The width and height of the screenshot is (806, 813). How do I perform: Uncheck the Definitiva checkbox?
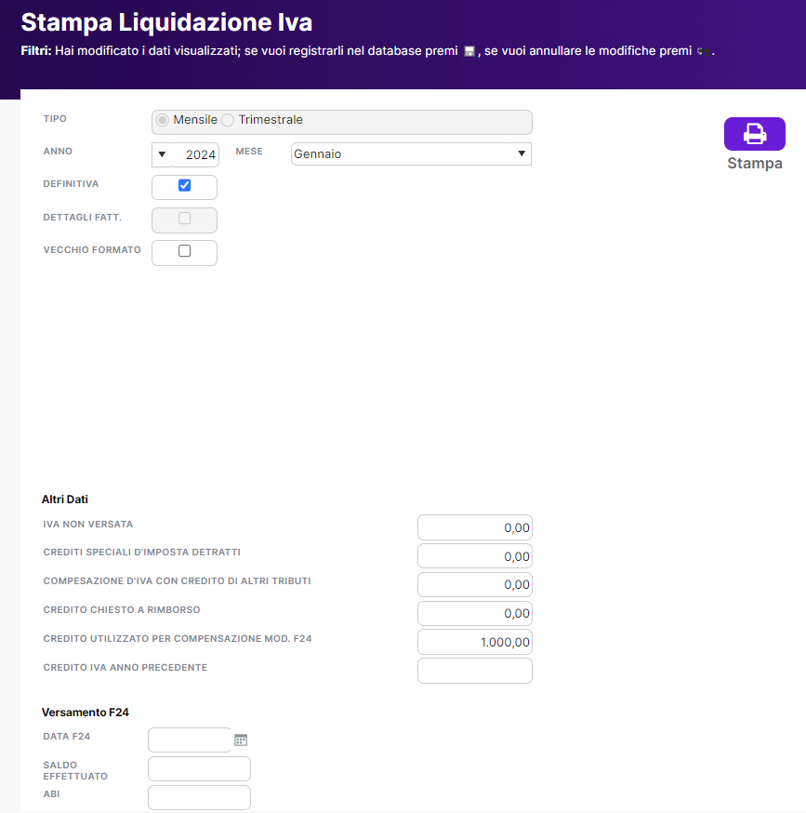point(184,185)
